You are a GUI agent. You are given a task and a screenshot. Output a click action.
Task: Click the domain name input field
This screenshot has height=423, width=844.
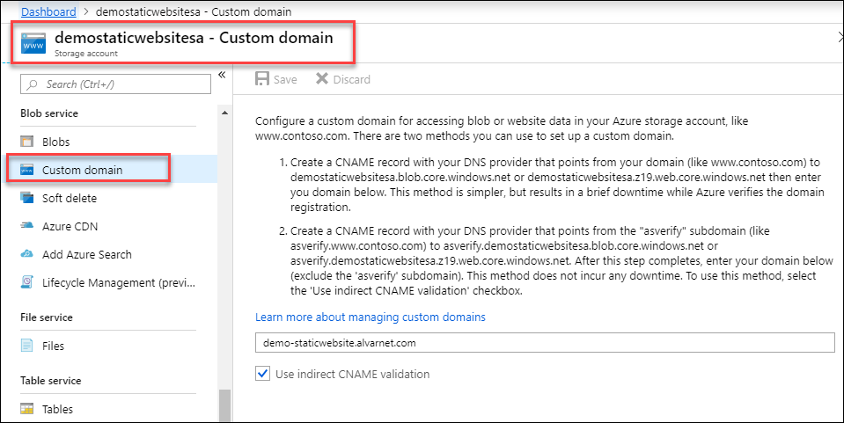pos(545,342)
